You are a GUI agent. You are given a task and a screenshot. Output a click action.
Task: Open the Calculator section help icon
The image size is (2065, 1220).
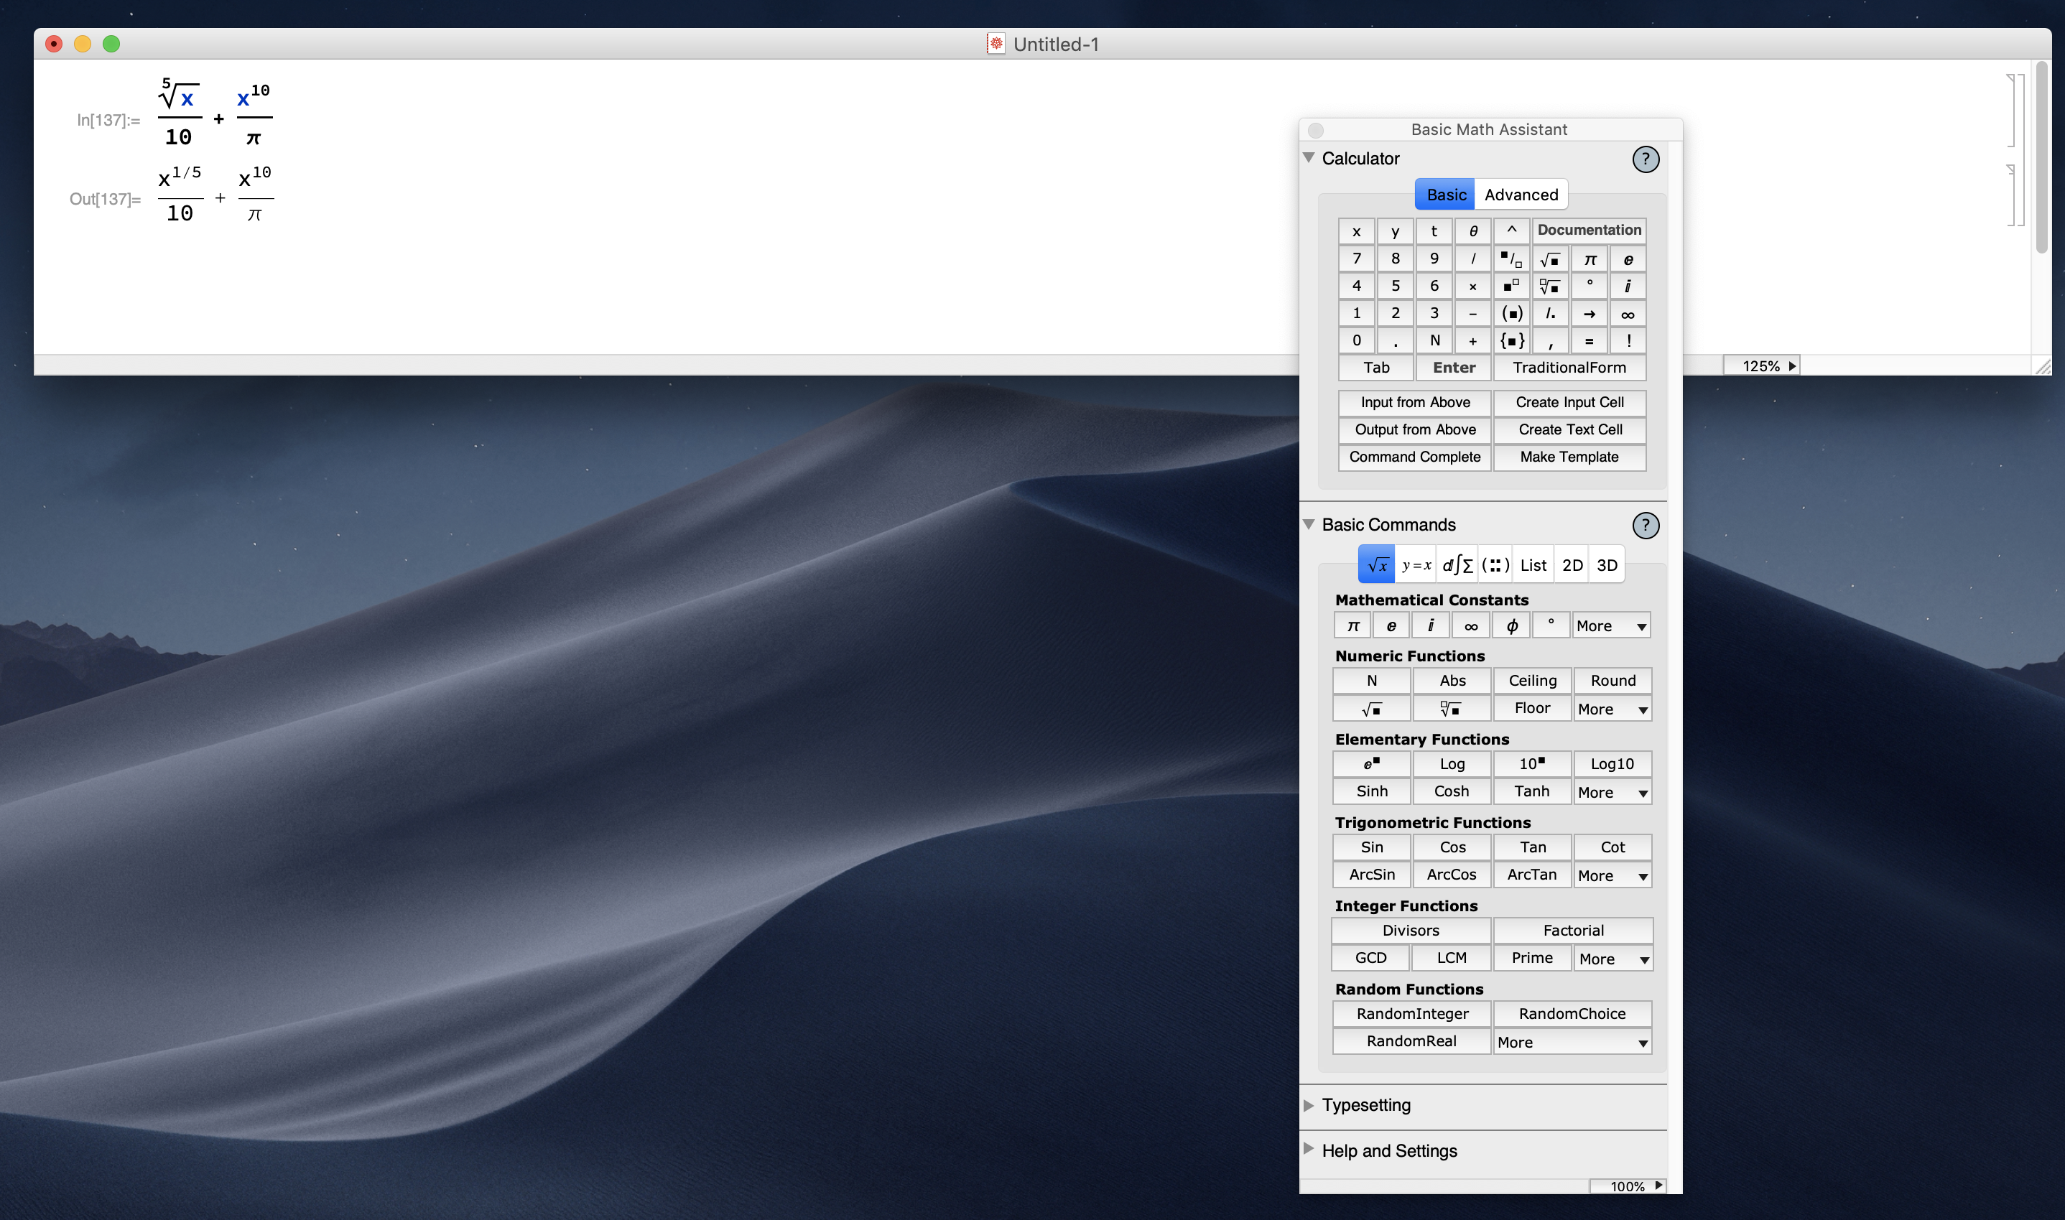tap(1645, 159)
